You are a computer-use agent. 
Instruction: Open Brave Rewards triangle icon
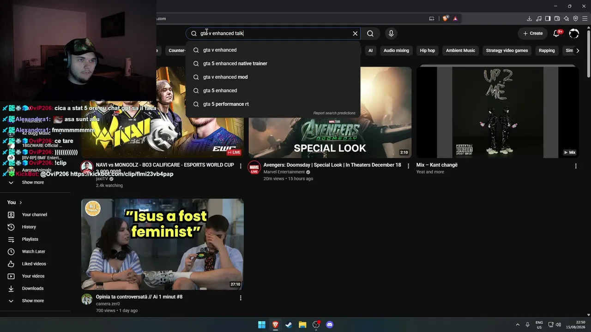455,18
